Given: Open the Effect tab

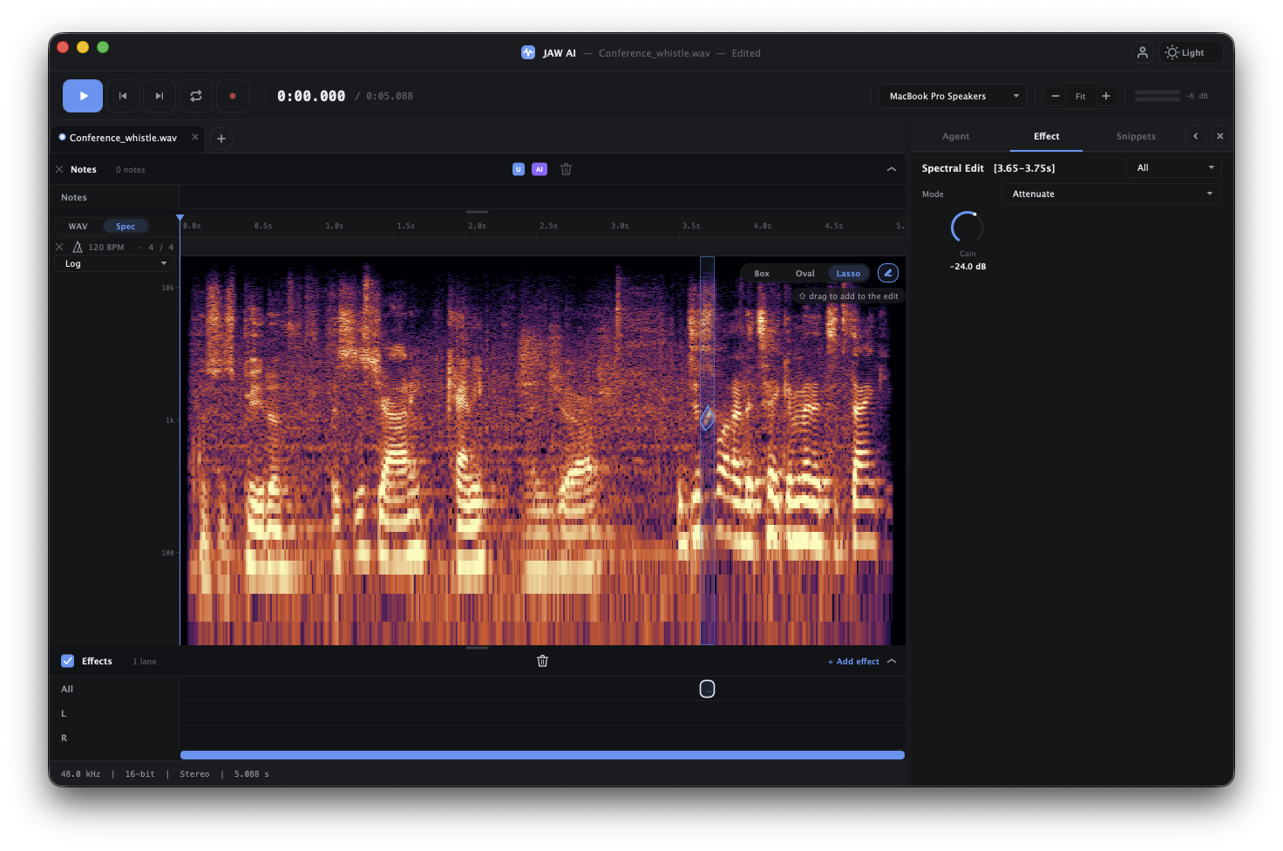Looking at the screenshot, I should click(1046, 136).
